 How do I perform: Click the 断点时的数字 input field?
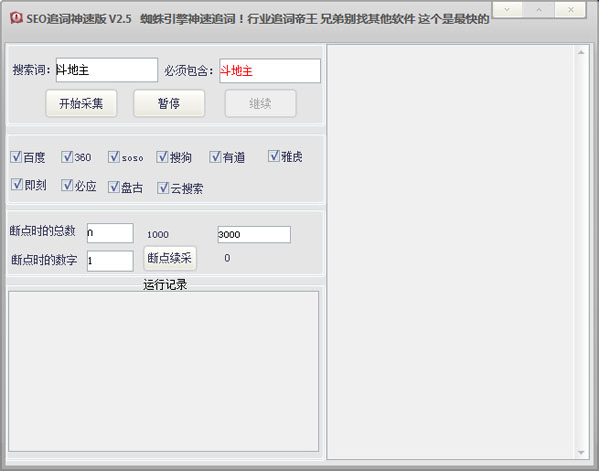click(x=110, y=261)
